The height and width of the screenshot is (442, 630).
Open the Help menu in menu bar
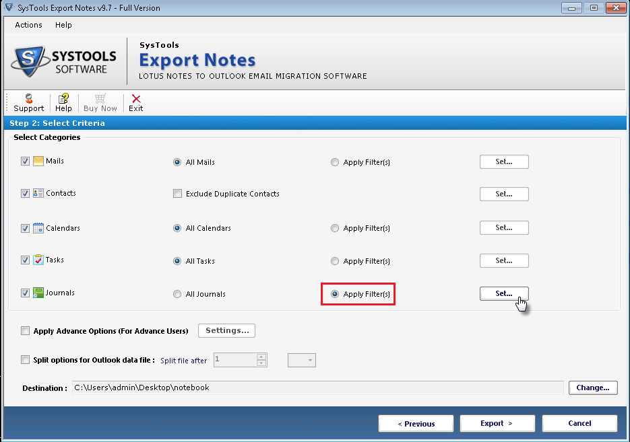(x=63, y=25)
